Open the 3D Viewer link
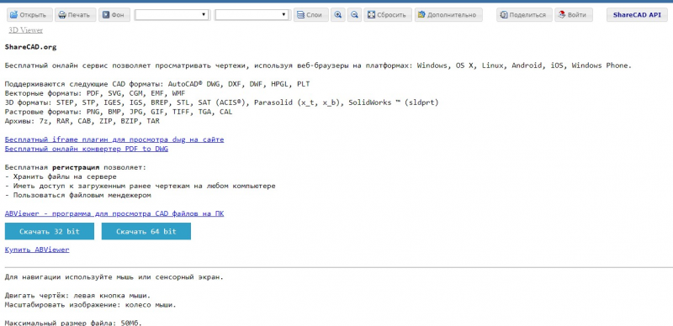Screen dimensions: 673x326 [x=26, y=30]
